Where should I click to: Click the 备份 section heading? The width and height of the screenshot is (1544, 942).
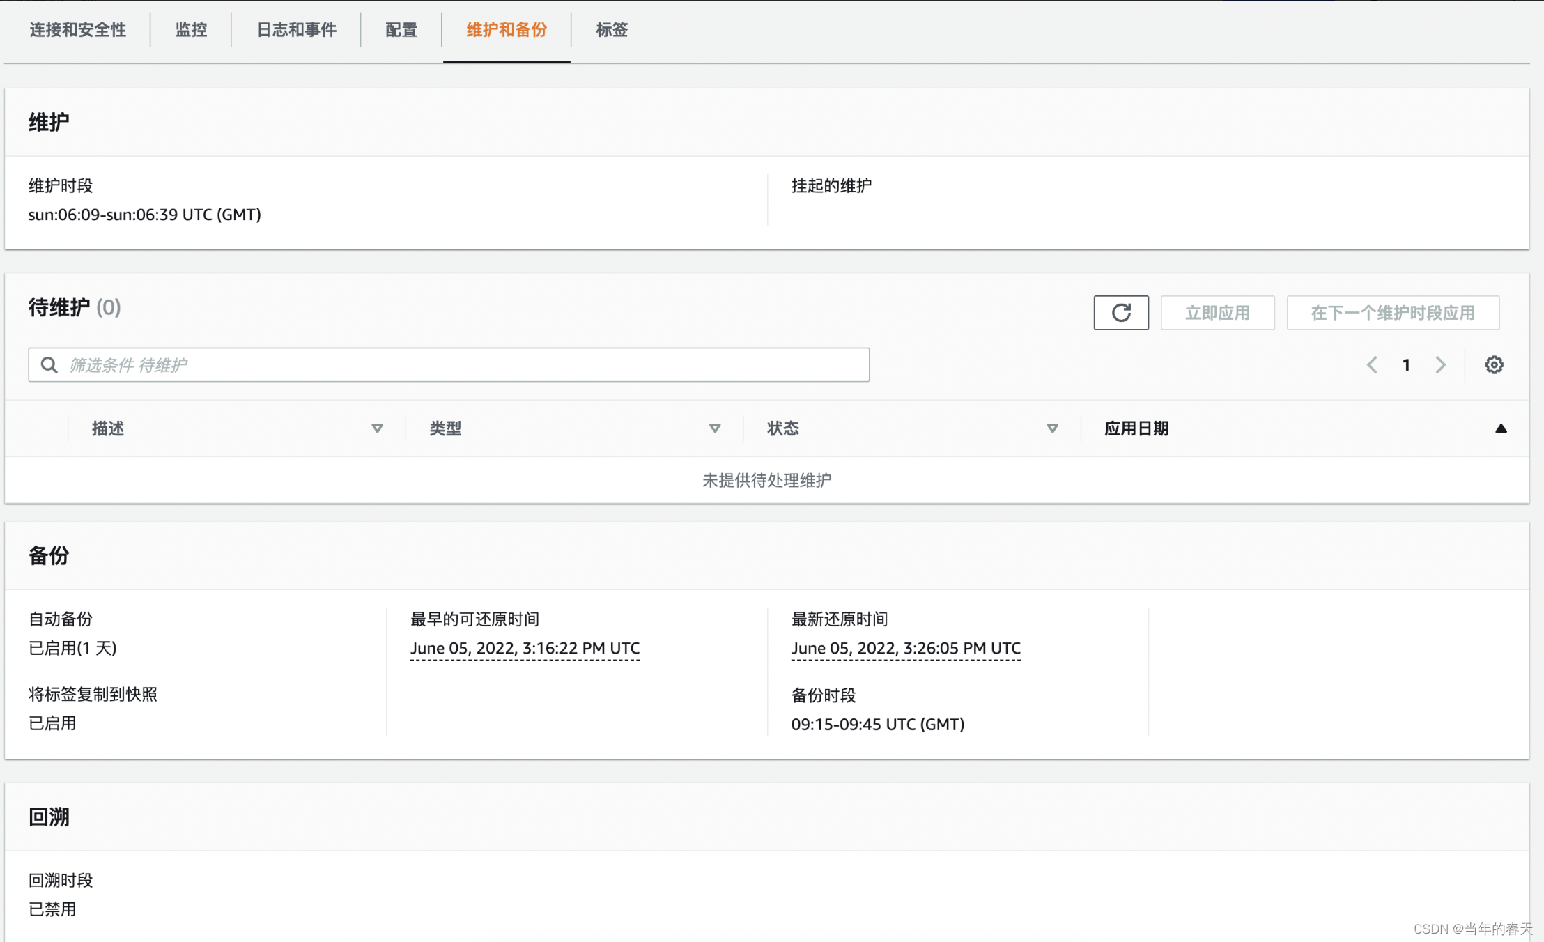point(49,556)
